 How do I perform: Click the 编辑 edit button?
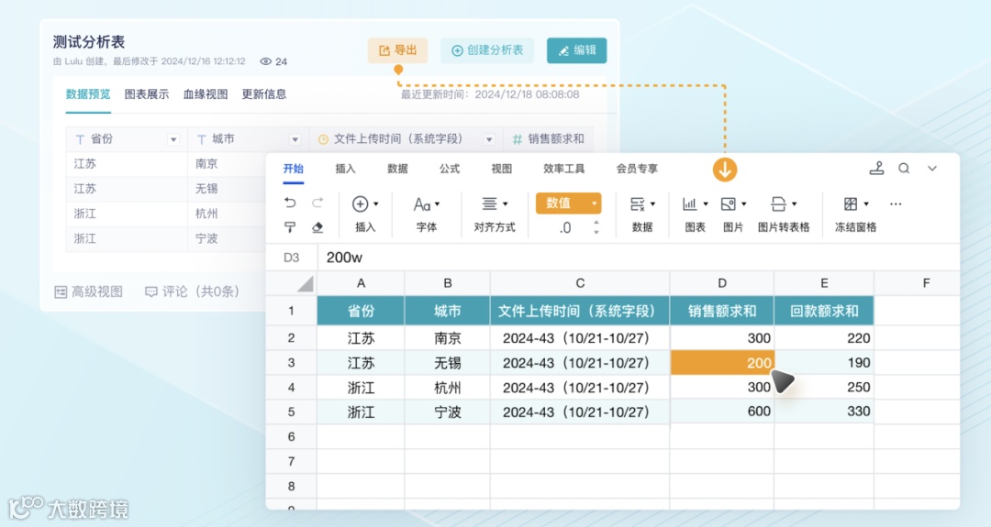(x=577, y=50)
